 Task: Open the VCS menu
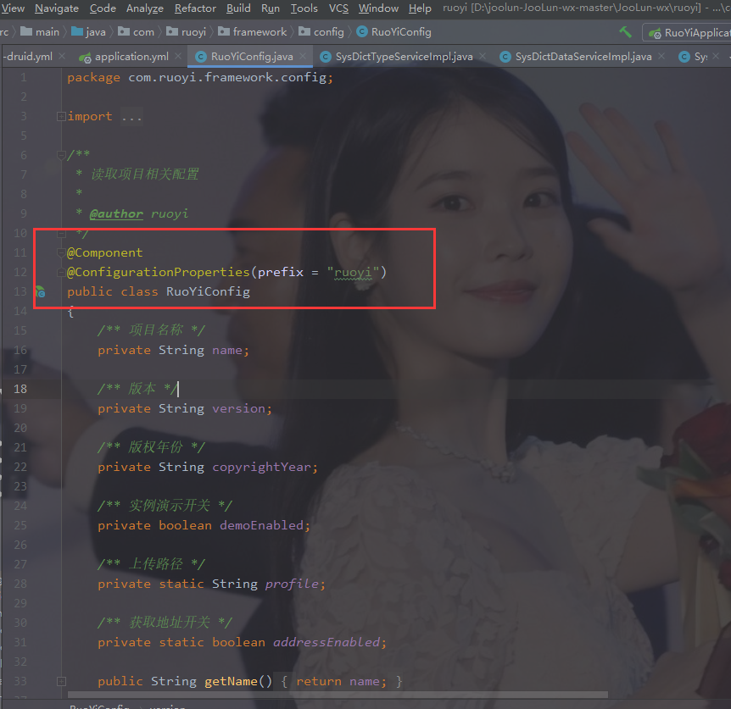click(338, 8)
